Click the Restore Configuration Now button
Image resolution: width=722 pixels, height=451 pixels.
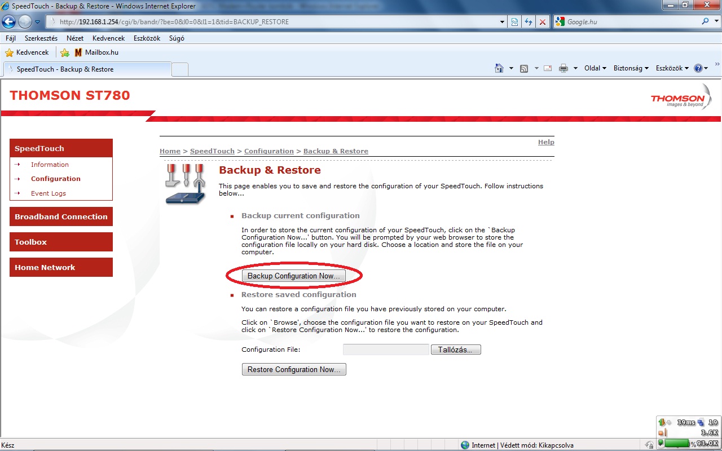[x=294, y=370]
